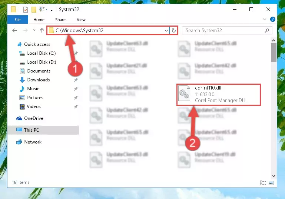
Task: Select Network in the navigation pane
Action: coord(33,142)
